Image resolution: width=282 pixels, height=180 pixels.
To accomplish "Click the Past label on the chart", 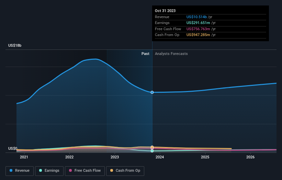I will pos(145,54).
